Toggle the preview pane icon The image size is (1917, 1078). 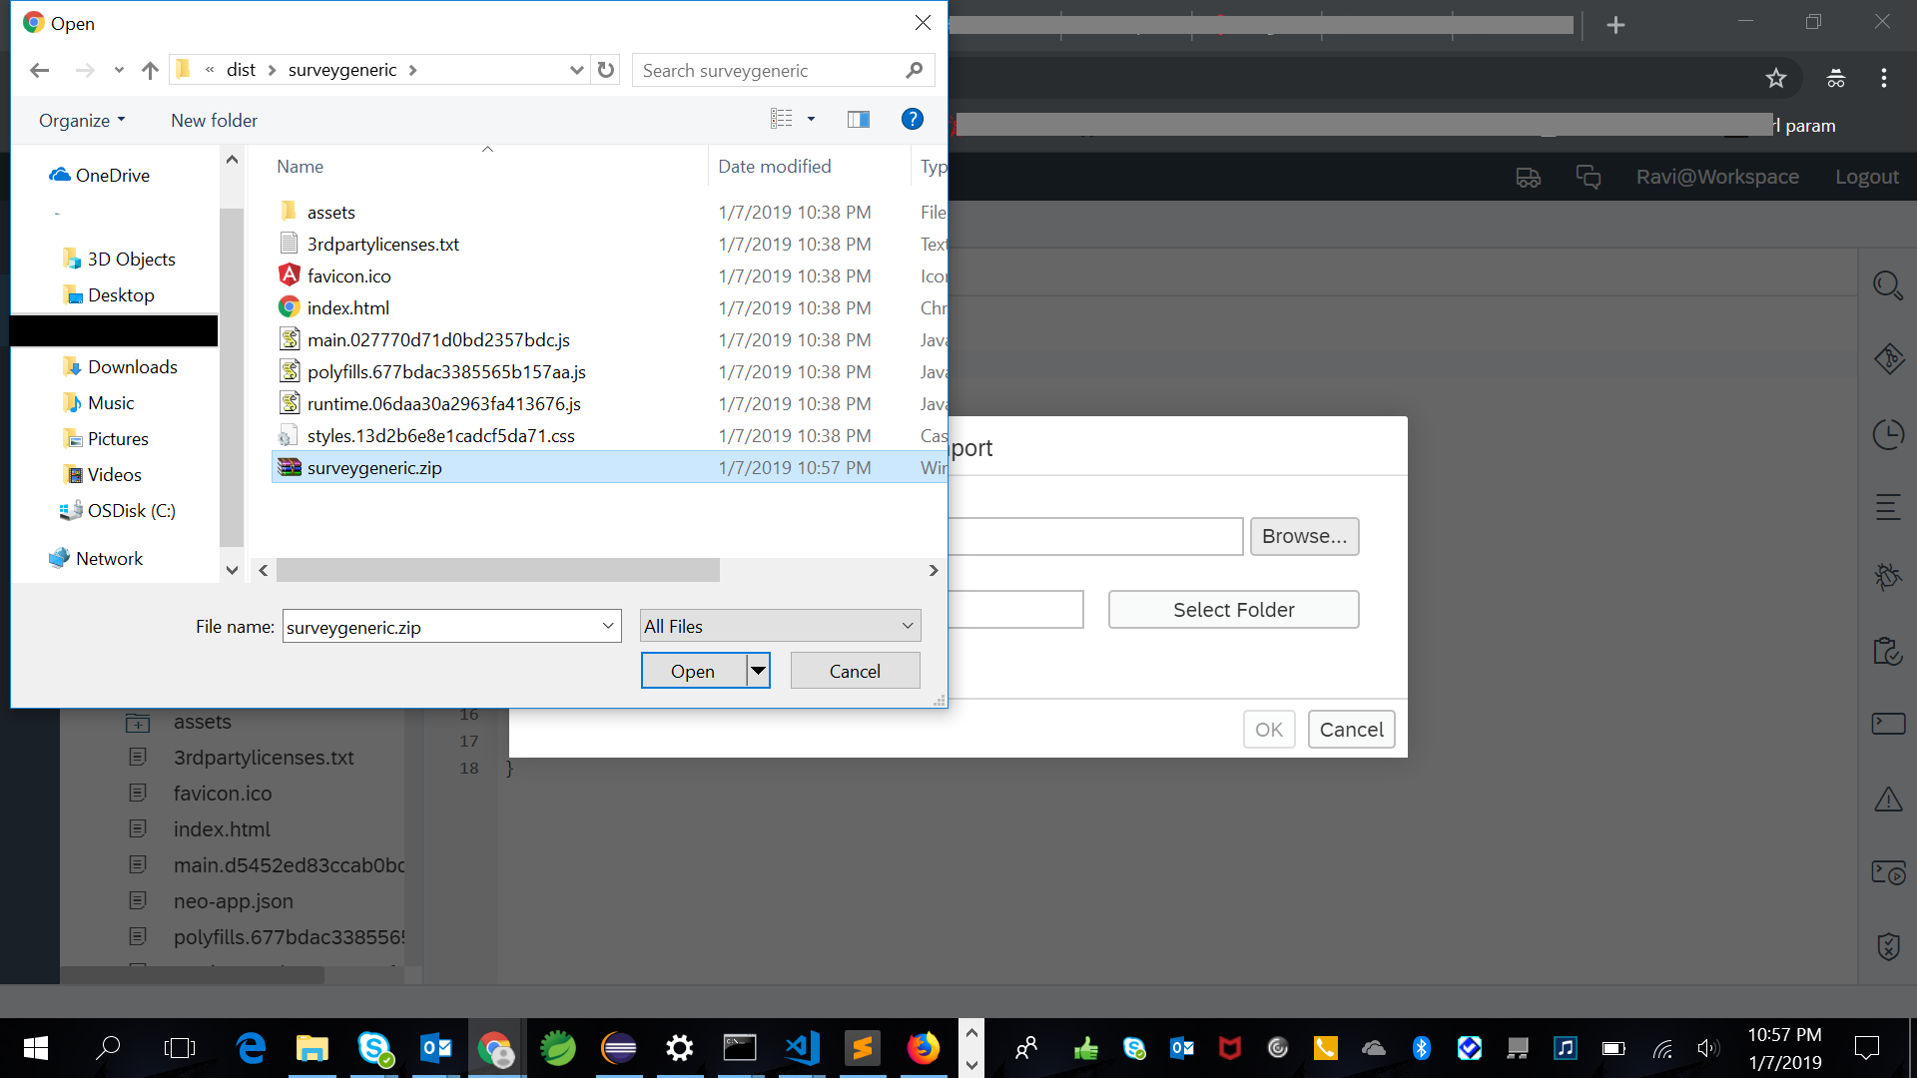[x=858, y=120]
